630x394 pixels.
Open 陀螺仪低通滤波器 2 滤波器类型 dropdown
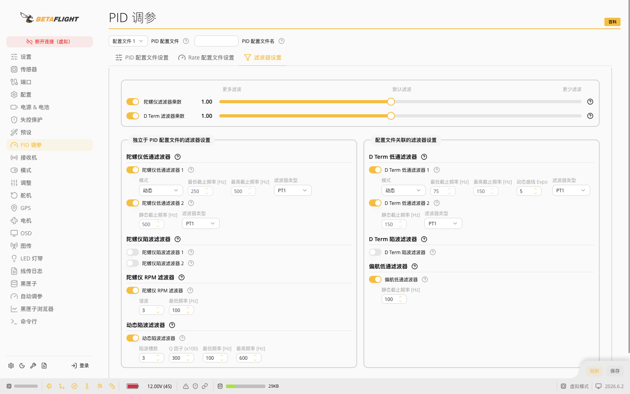pyautogui.click(x=201, y=223)
